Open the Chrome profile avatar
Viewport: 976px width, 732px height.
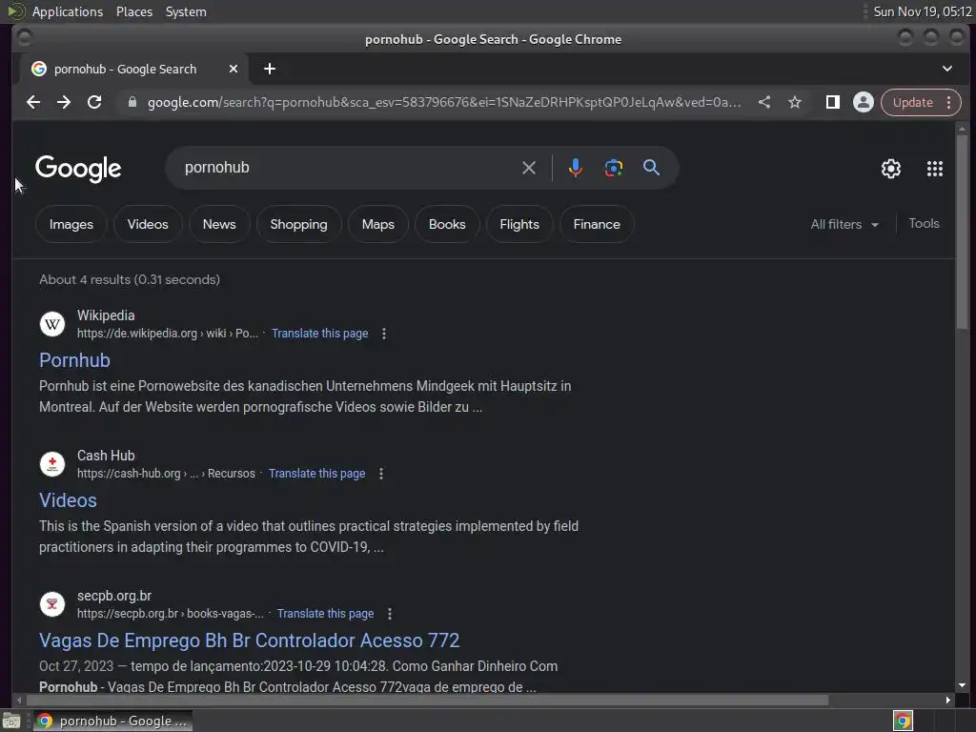[x=864, y=102]
